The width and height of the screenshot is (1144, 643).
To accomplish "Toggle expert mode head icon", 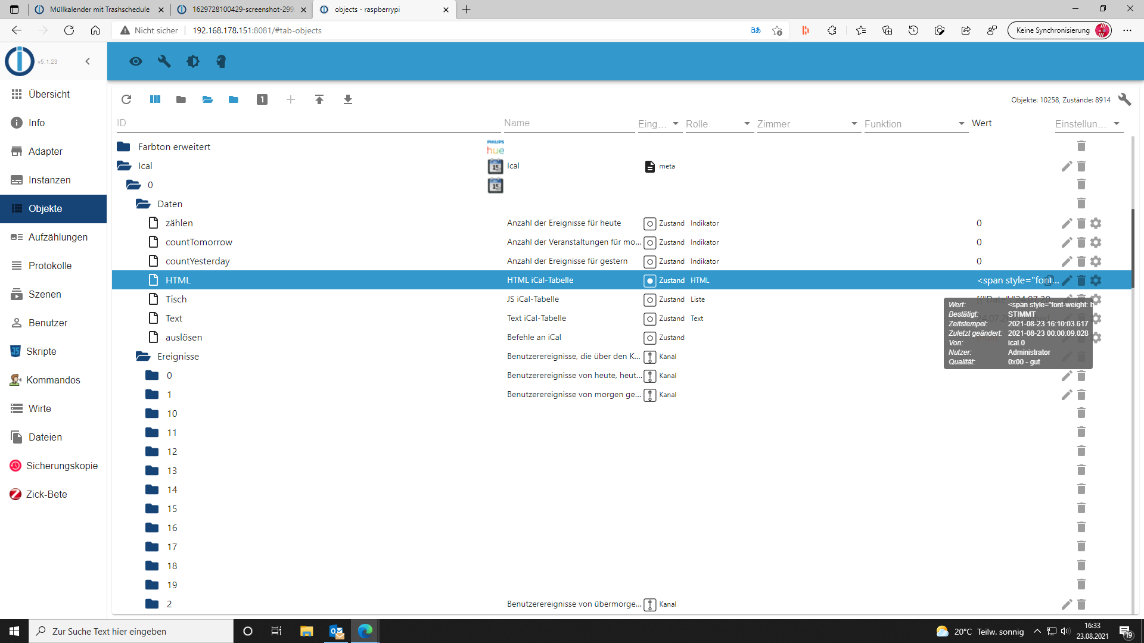I will 221,61.
